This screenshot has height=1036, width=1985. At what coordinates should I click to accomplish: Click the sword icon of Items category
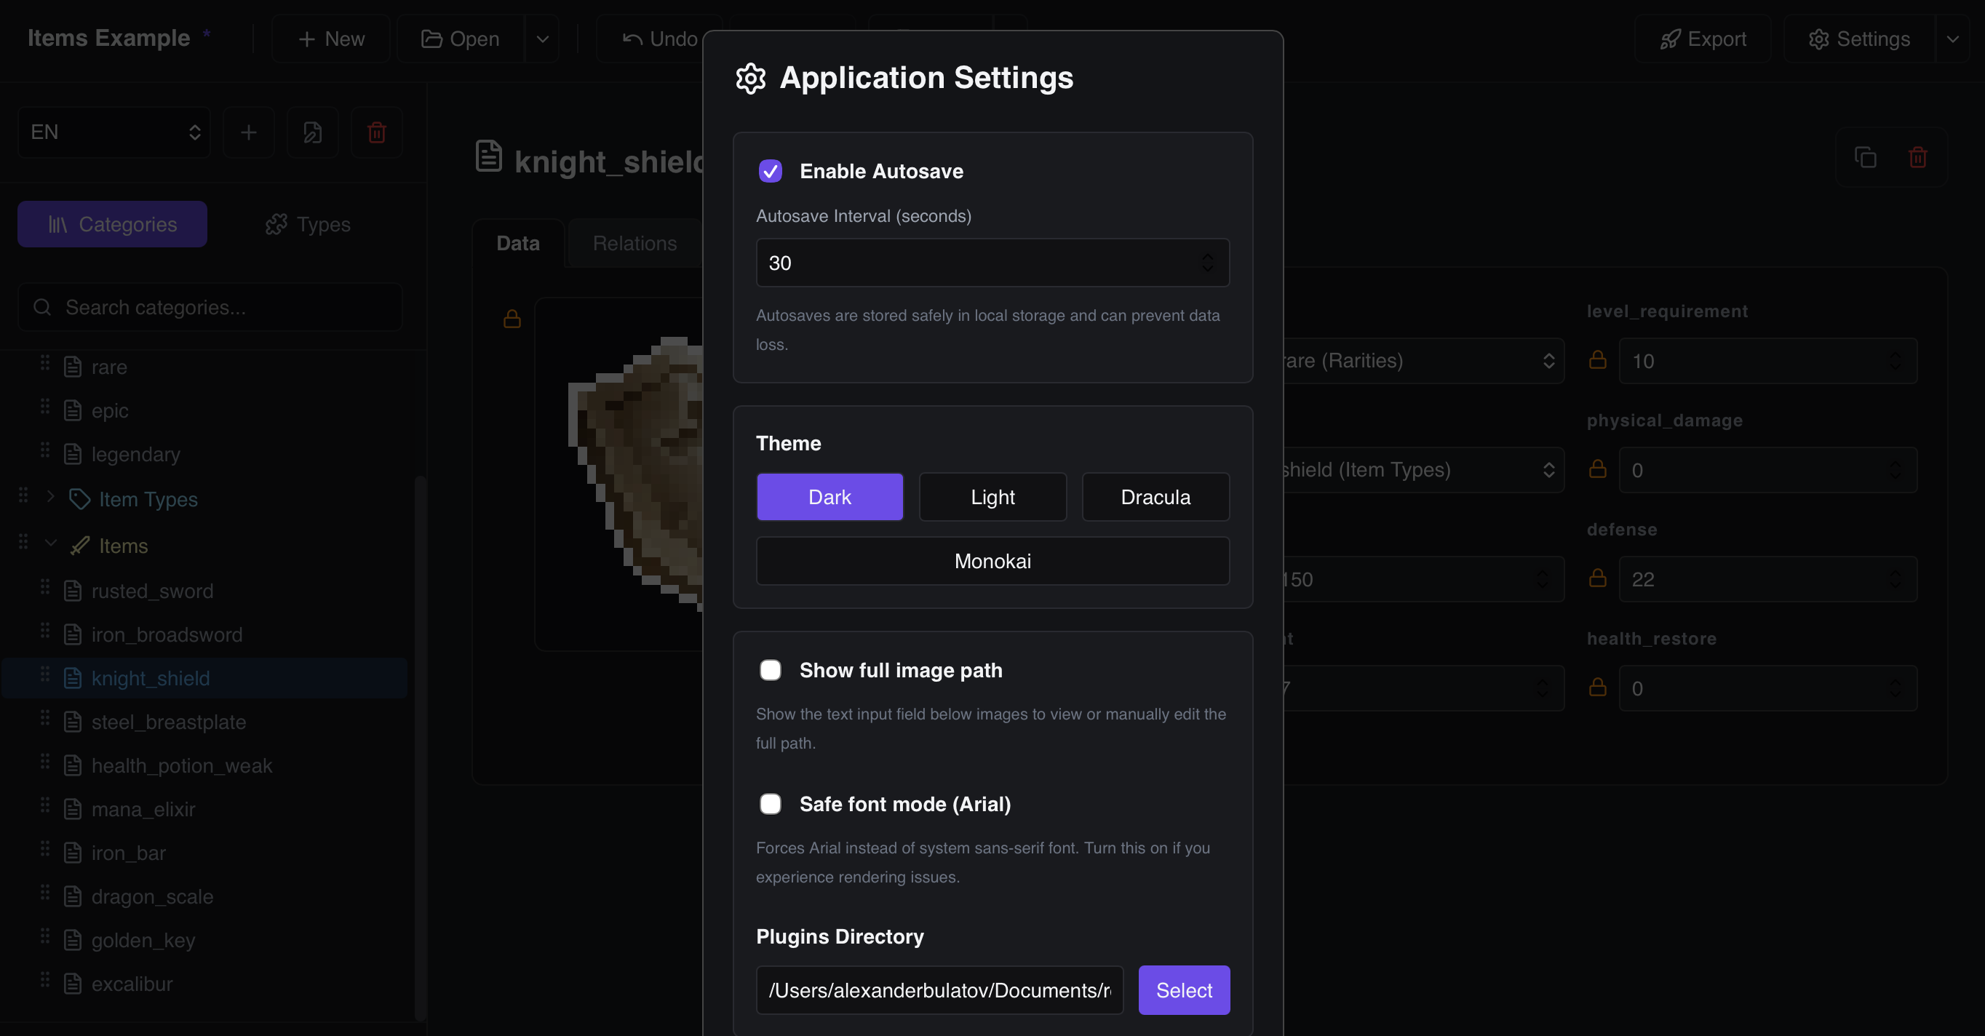click(79, 546)
